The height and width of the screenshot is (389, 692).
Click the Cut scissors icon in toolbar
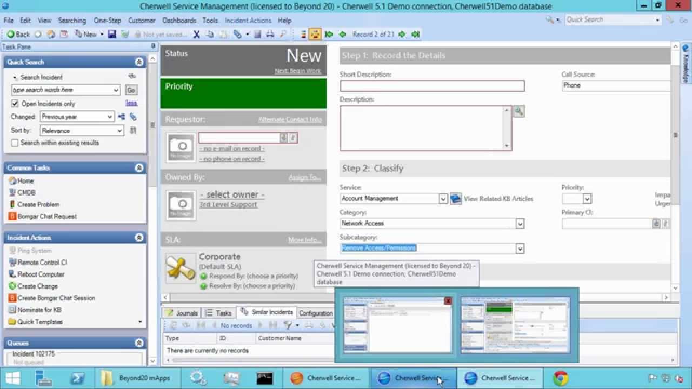pos(197,34)
